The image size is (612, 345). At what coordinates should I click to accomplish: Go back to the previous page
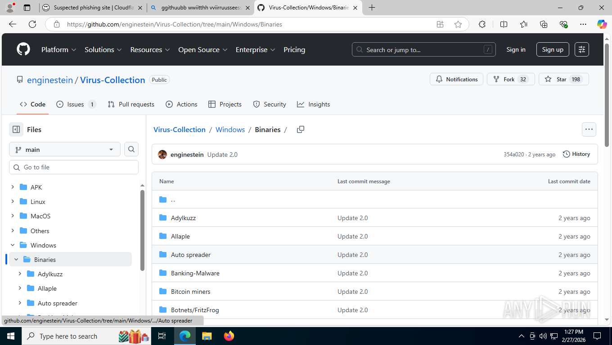pyautogui.click(x=13, y=24)
